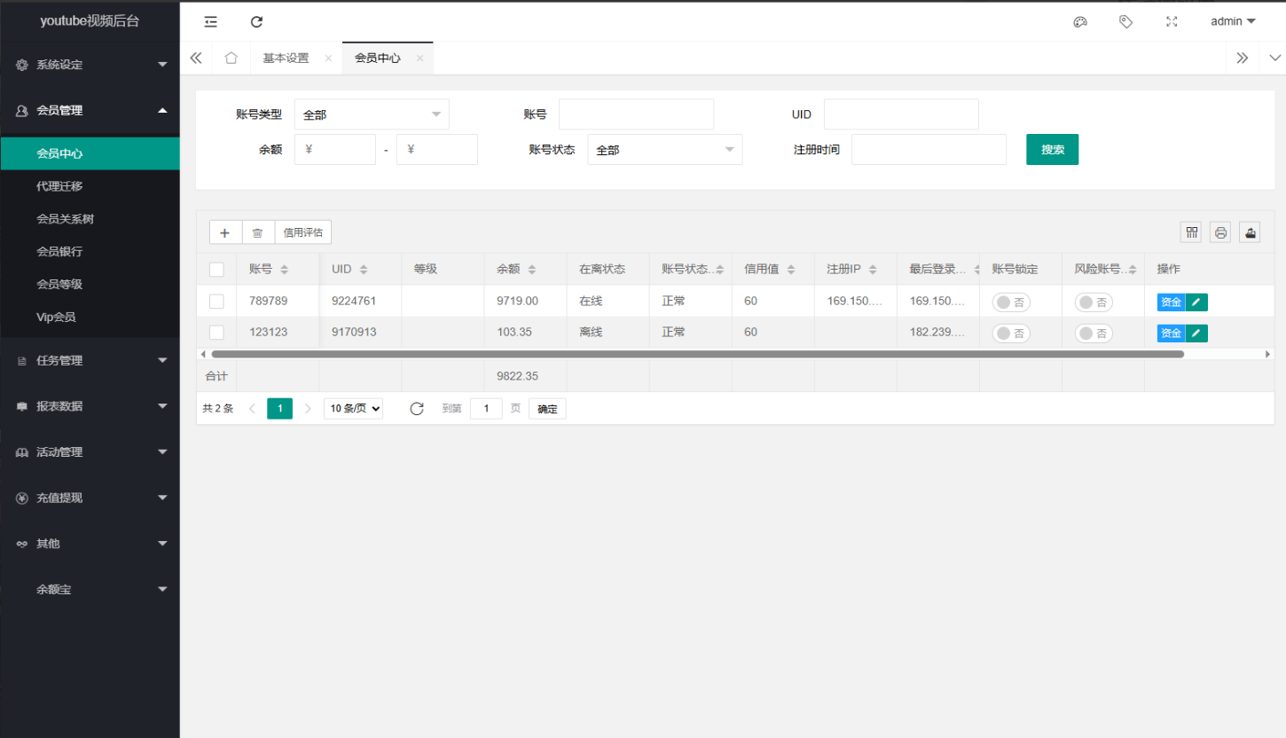The width and height of the screenshot is (1286, 738).
Task: Close the 基本设置 tab
Action: (328, 59)
